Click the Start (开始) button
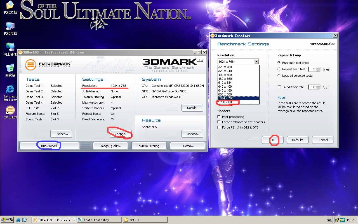This screenshot has height=224, width=358. [7, 220]
